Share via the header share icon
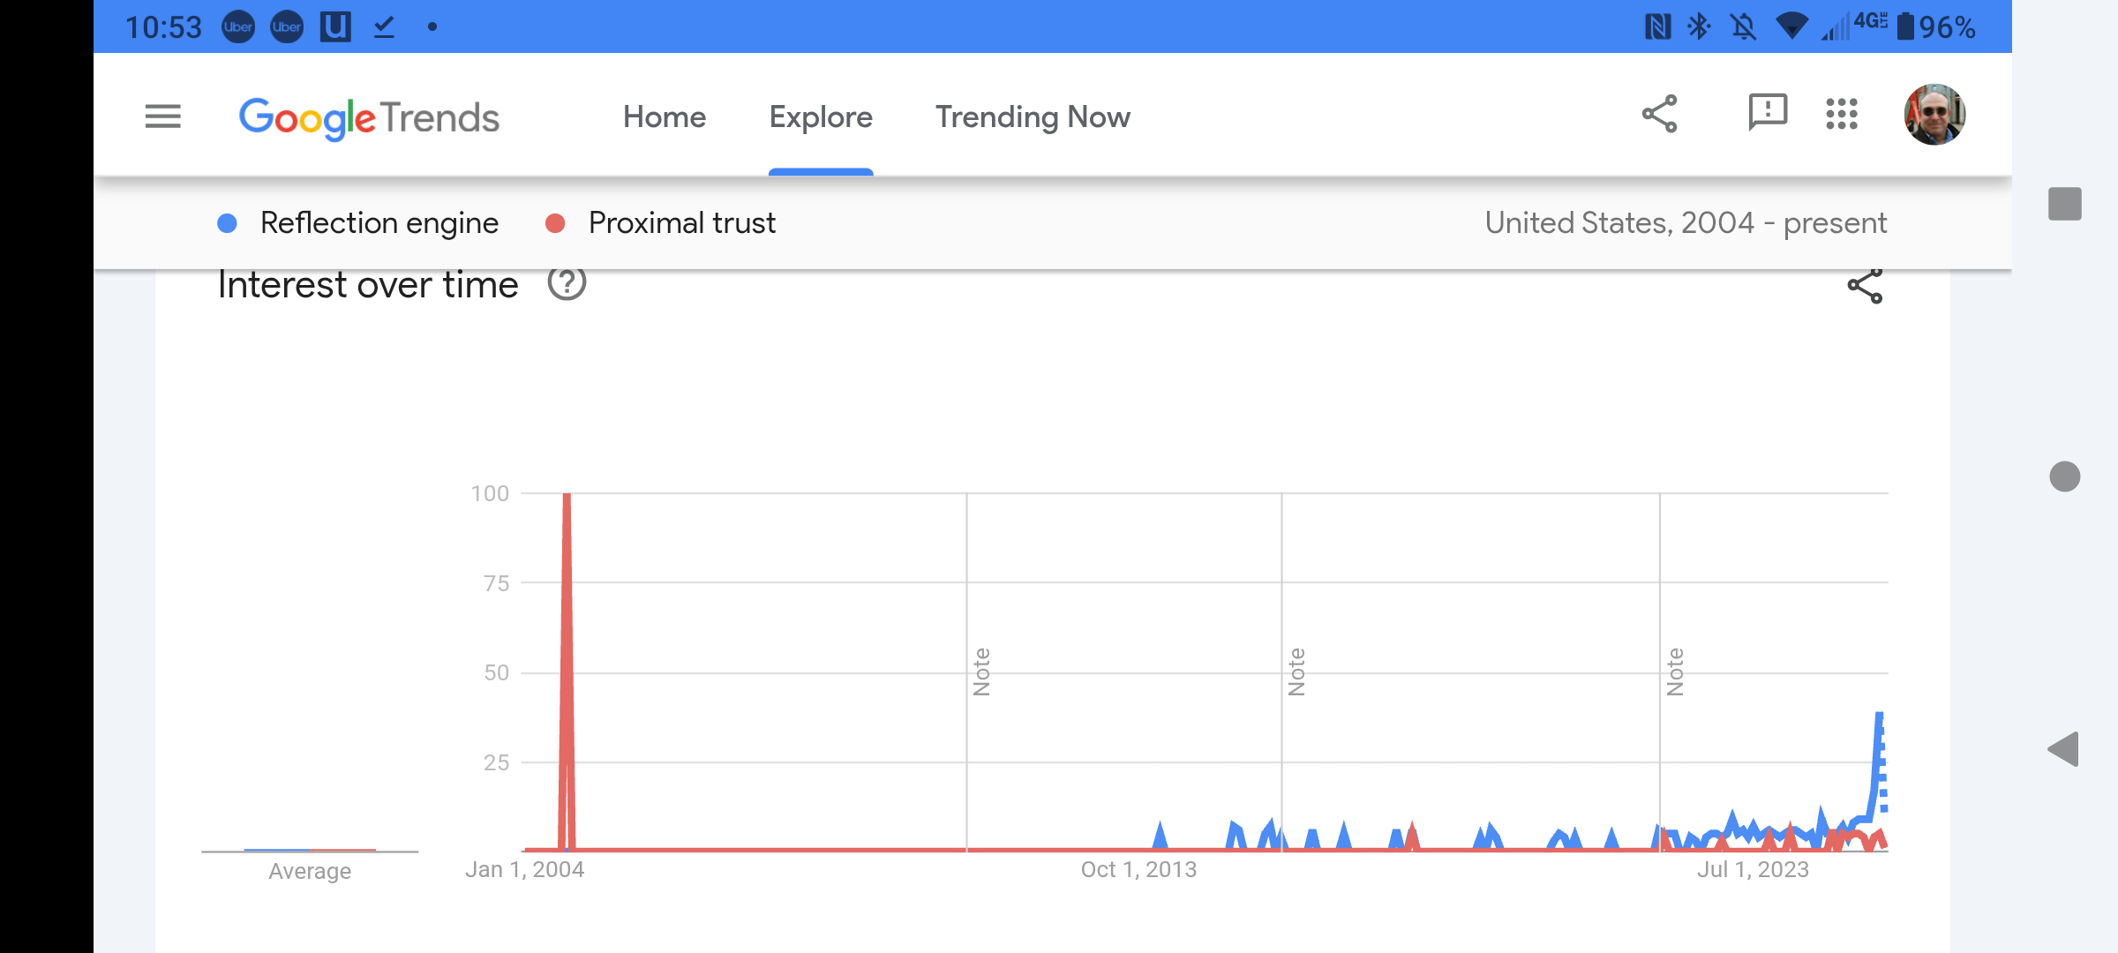Image resolution: width=2118 pixels, height=953 pixels. pyautogui.click(x=1659, y=115)
